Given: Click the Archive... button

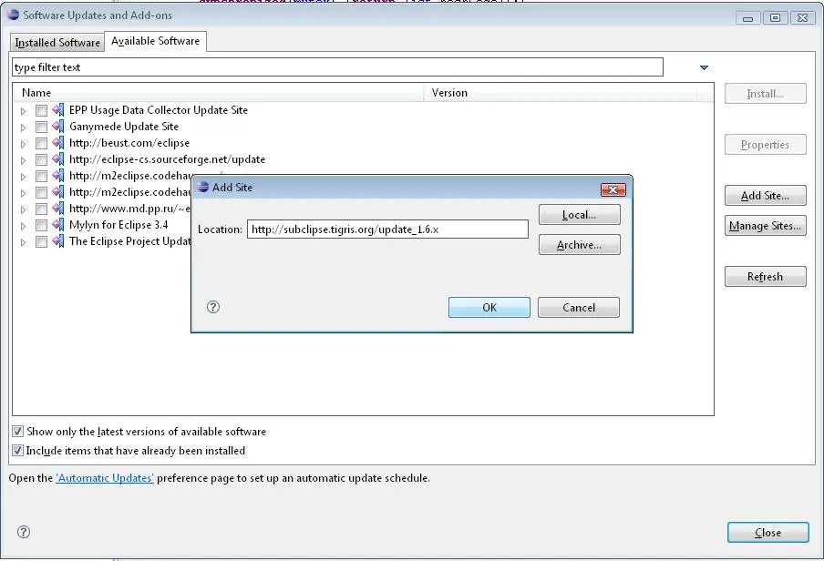Looking at the screenshot, I should [579, 245].
